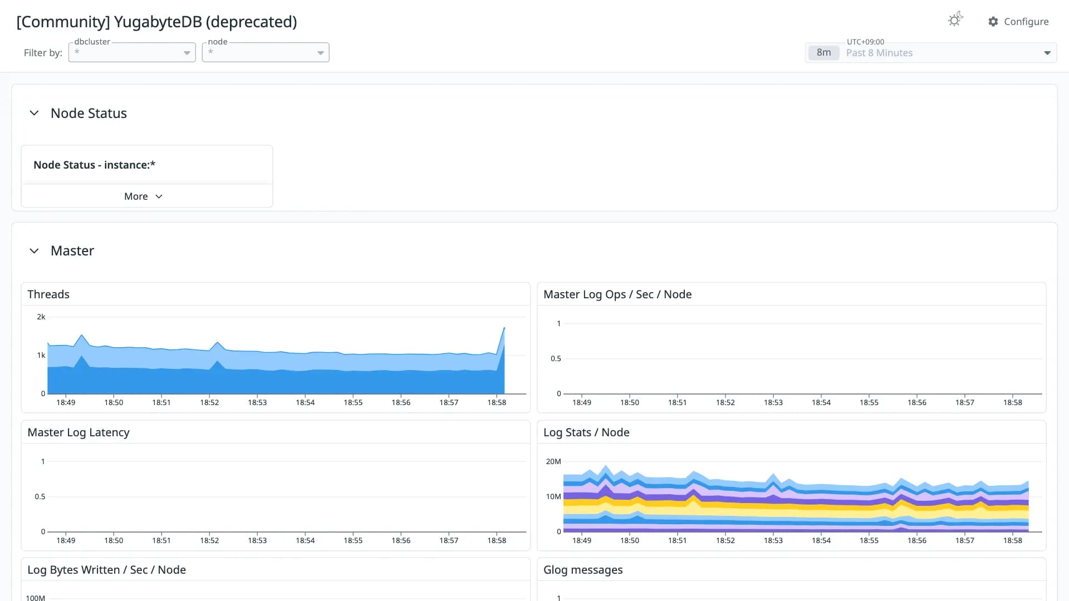Click the 2k axis label in Threads graph
Viewport: 1069px width, 601px height.
click(x=41, y=317)
